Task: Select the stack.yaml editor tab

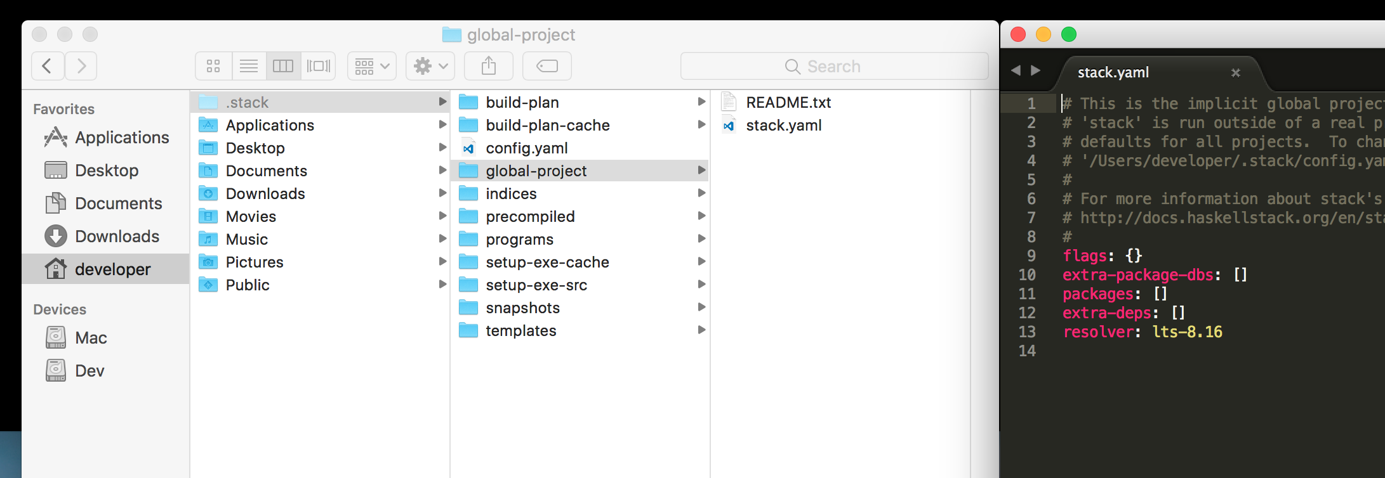Action: tap(1113, 73)
